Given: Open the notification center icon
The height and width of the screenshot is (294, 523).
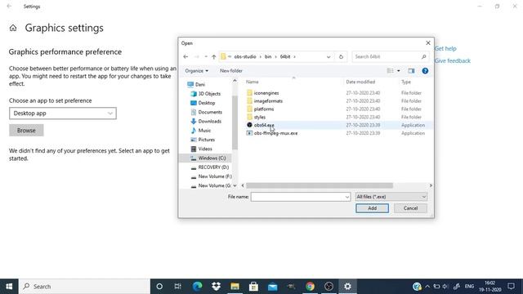Looking at the screenshot, I should (511, 287).
